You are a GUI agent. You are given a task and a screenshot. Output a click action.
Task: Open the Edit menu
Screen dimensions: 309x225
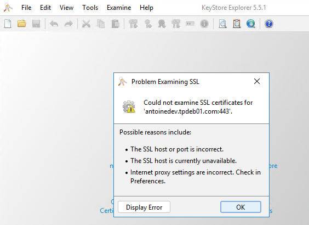pos(45,8)
